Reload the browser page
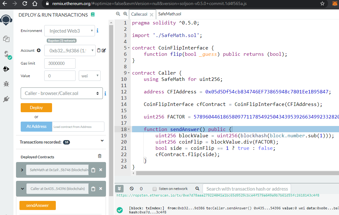The image size is (339, 215). (x=25, y=3)
